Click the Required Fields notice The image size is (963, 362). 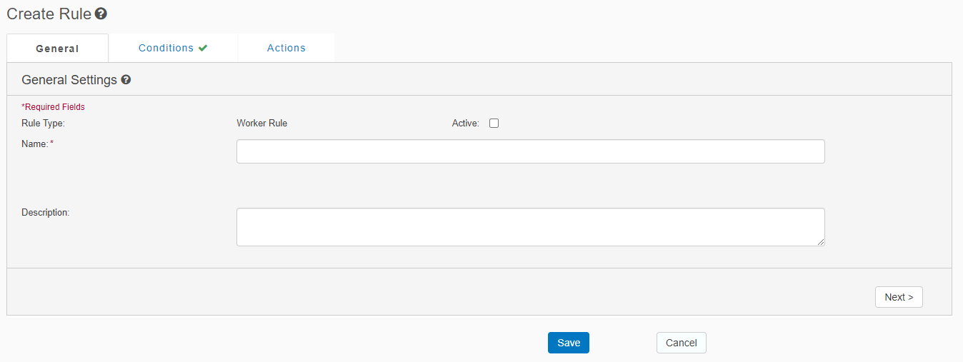[x=54, y=107]
